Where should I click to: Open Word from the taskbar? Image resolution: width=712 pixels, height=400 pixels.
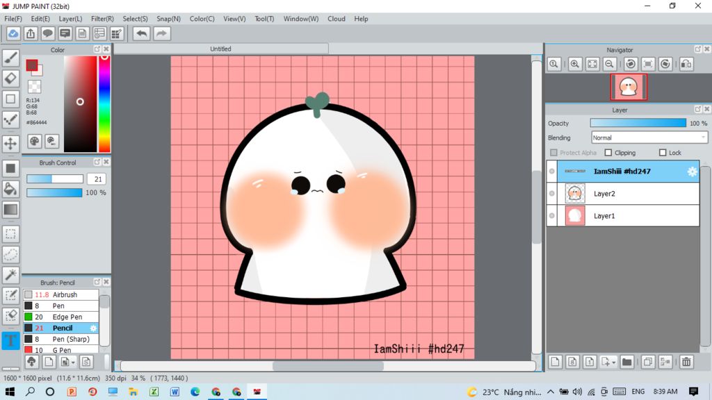[x=175, y=392]
